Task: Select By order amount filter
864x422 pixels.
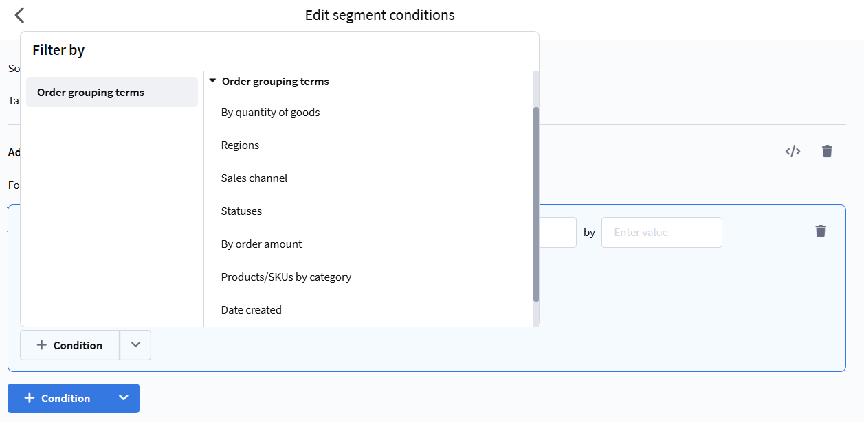Action: 261,244
